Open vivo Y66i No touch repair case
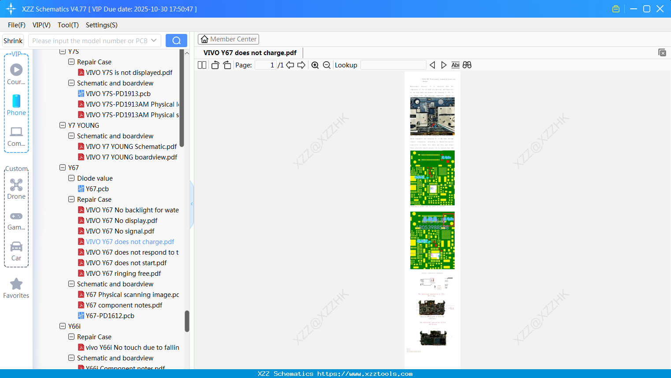Image resolution: width=671 pixels, height=378 pixels. [132, 348]
